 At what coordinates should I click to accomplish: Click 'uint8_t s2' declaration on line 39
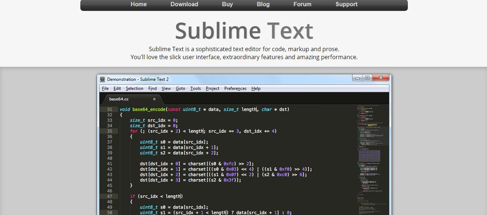click(152, 153)
